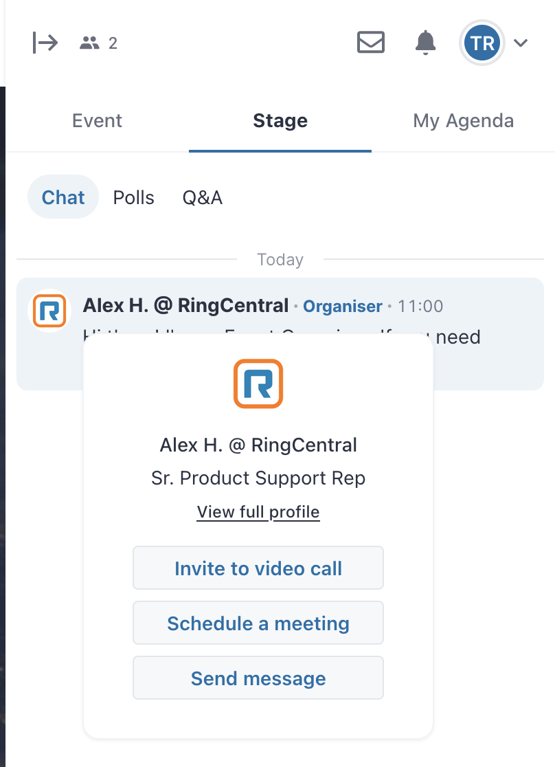Expand the account menu chevron beside TR
The width and height of the screenshot is (555, 767).
(521, 43)
